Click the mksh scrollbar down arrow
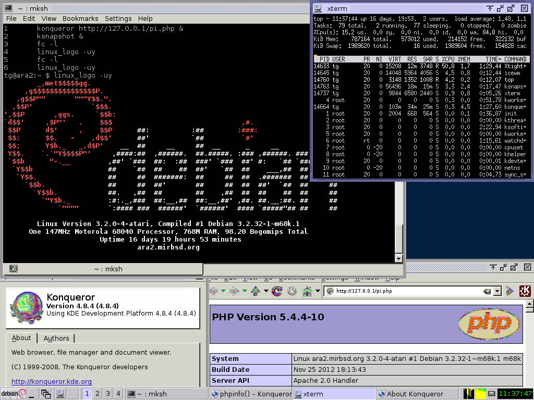Viewport: 534px width, 400px height. (x=398, y=258)
